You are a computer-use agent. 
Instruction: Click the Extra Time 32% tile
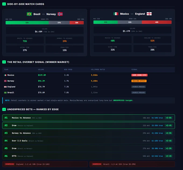112,48
